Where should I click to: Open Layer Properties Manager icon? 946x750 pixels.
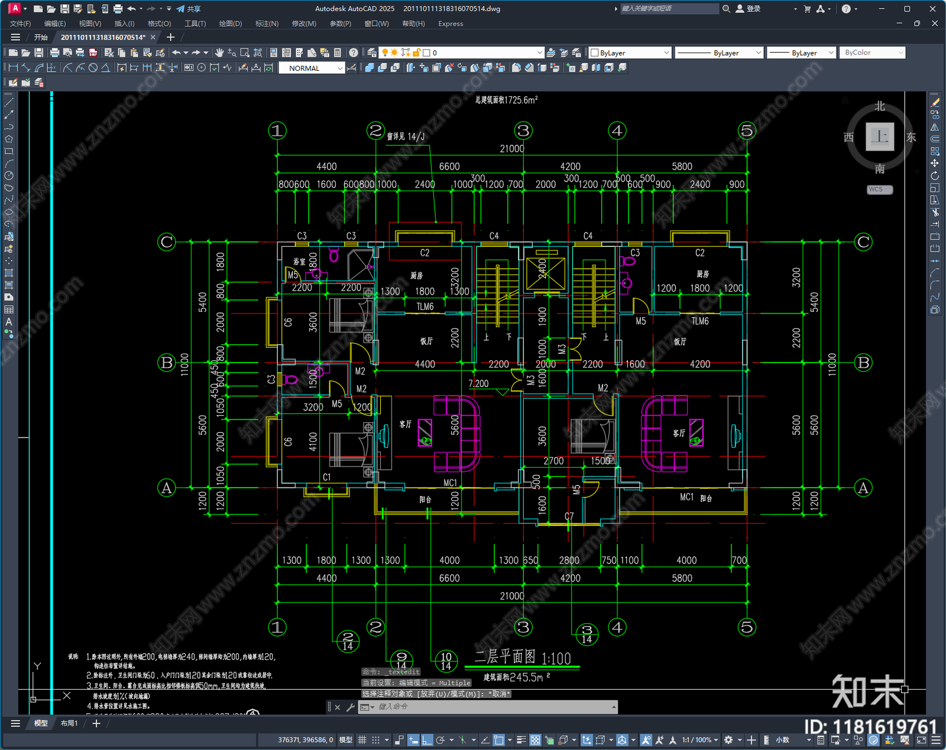click(x=371, y=53)
